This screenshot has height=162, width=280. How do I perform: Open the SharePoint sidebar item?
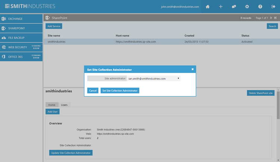point(21,28)
